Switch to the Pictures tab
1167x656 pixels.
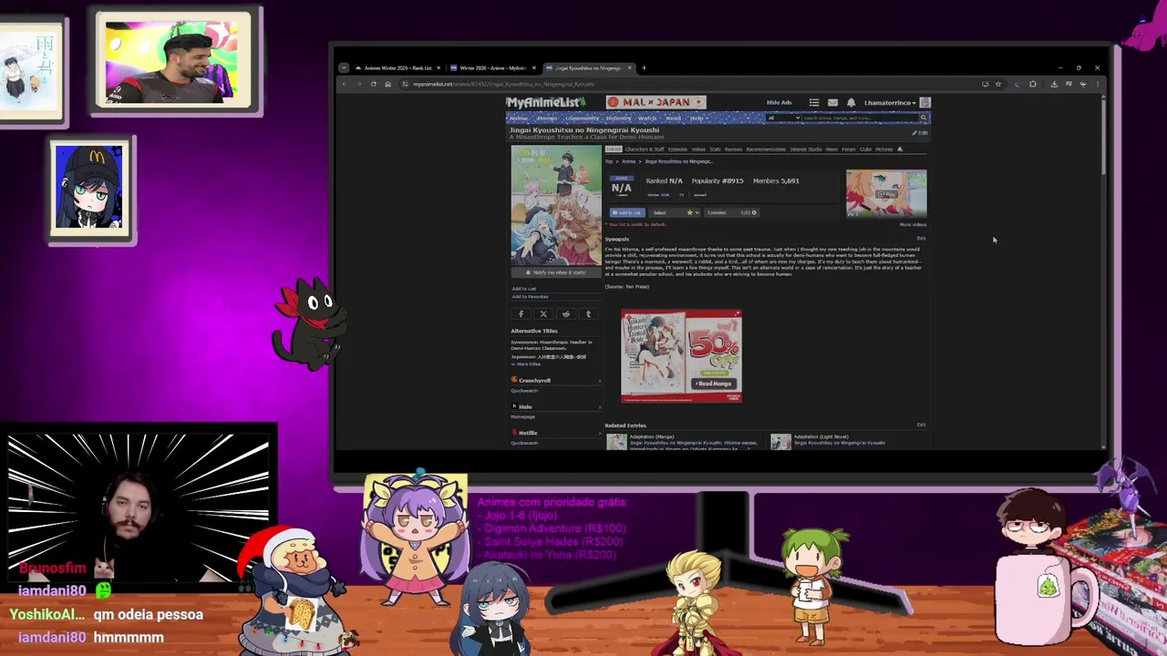883,149
